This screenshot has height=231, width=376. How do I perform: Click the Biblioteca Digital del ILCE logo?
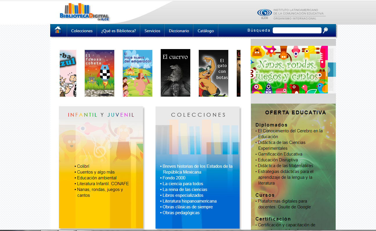[84, 12]
